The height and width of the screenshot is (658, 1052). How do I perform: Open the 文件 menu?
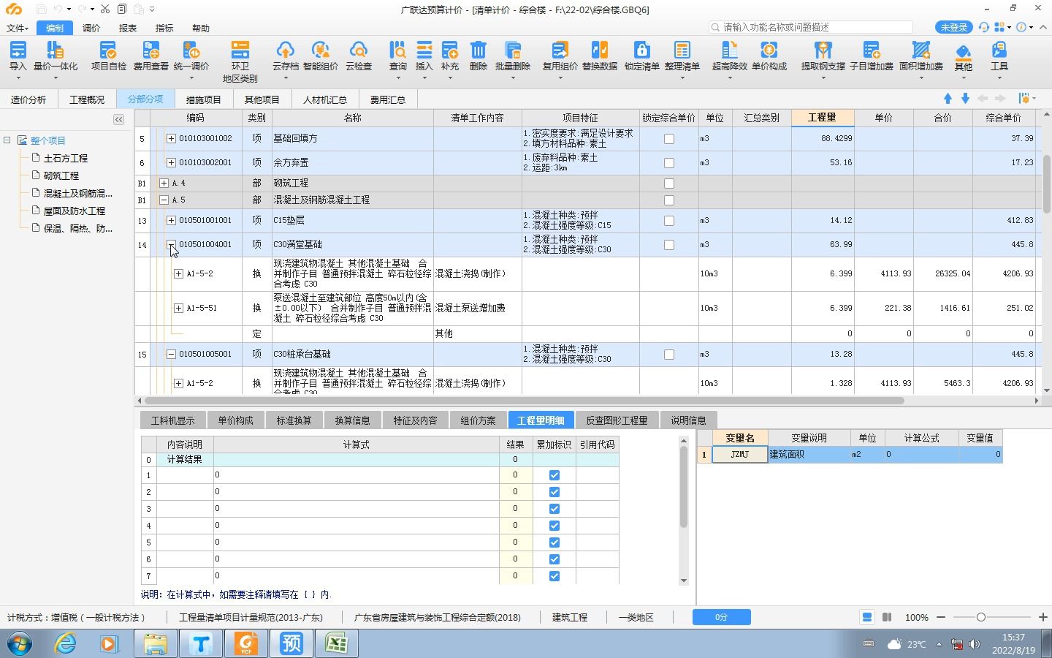18,28
